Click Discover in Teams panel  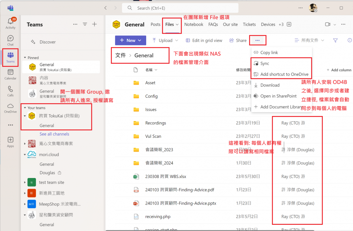48,42
